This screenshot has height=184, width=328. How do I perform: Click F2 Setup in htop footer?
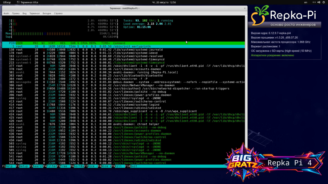22,166
